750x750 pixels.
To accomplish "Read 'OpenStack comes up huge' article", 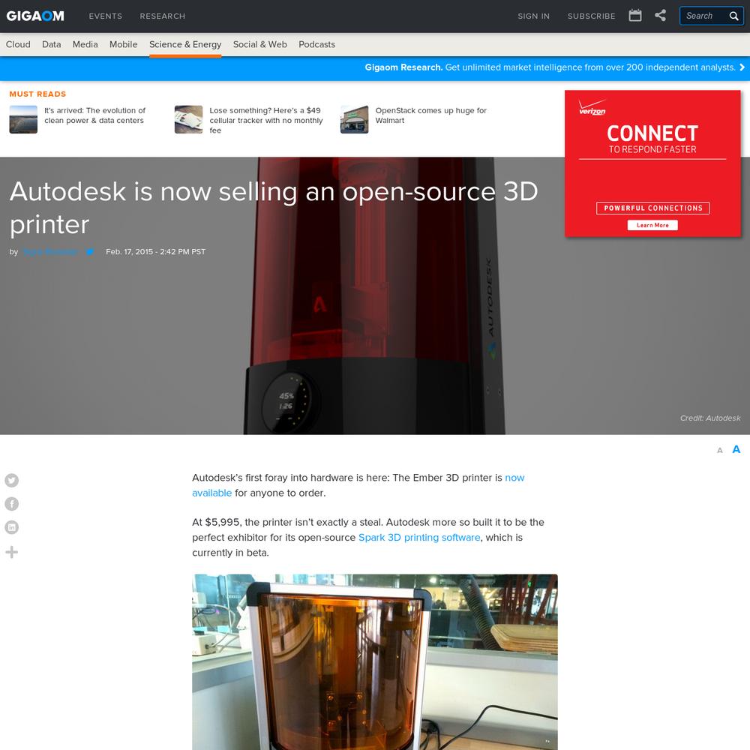I will 430,115.
